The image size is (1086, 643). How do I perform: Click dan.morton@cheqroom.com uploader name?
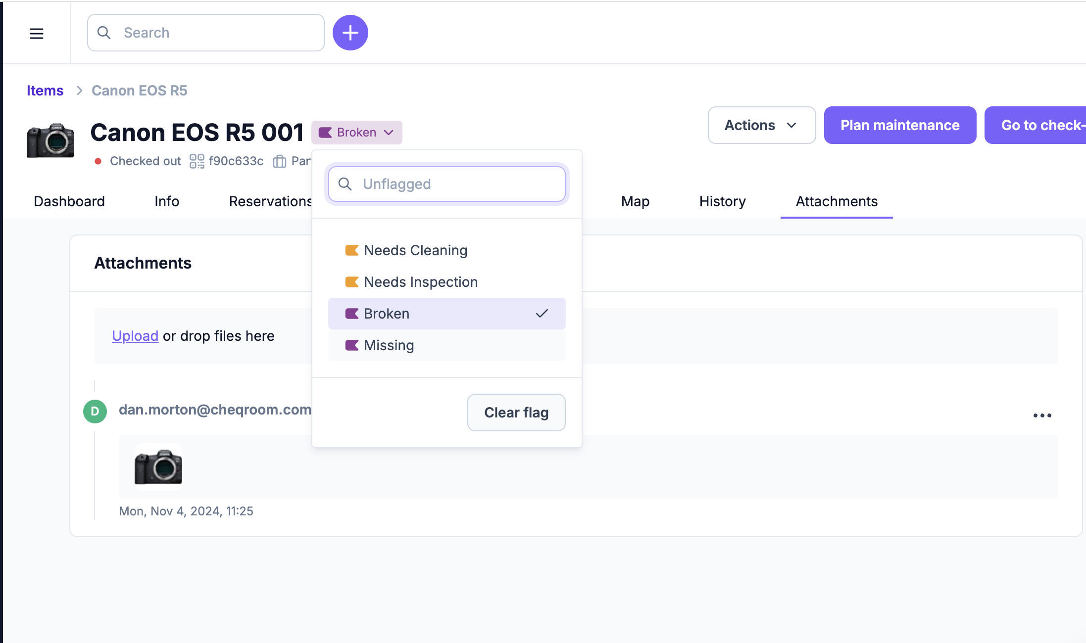[x=215, y=410]
